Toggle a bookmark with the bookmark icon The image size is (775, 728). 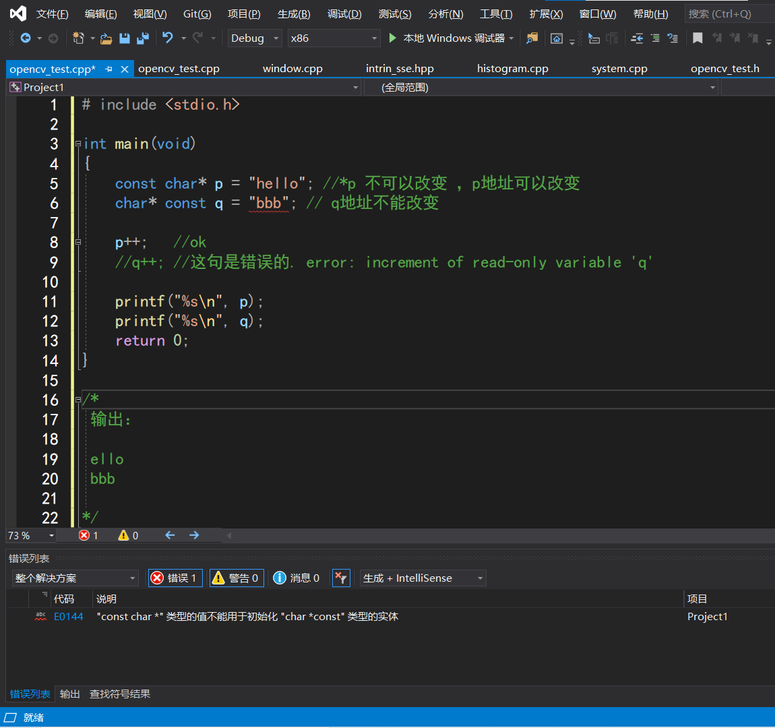[x=697, y=38]
